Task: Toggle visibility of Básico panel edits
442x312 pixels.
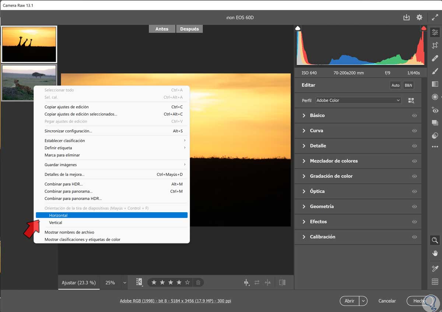Action: [x=414, y=116]
